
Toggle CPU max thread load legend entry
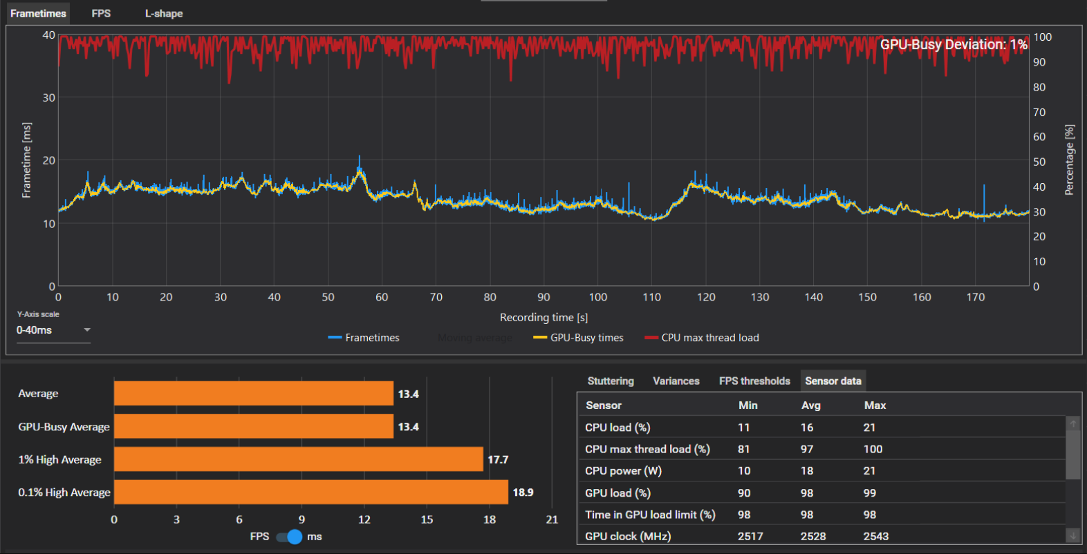click(702, 338)
